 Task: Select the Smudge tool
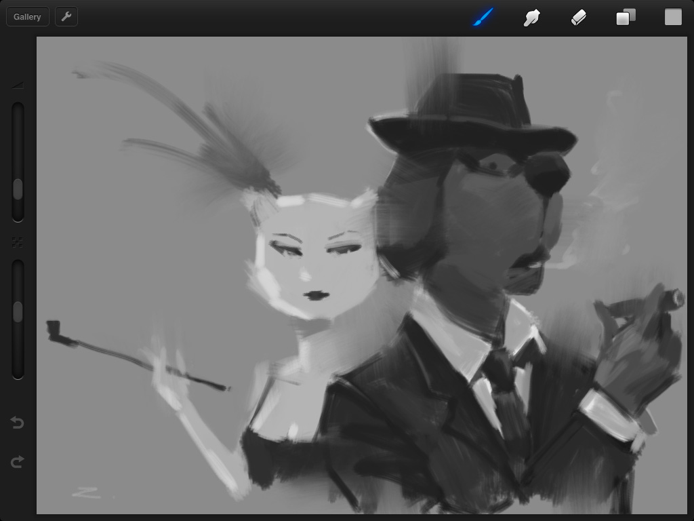click(x=531, y=18)
